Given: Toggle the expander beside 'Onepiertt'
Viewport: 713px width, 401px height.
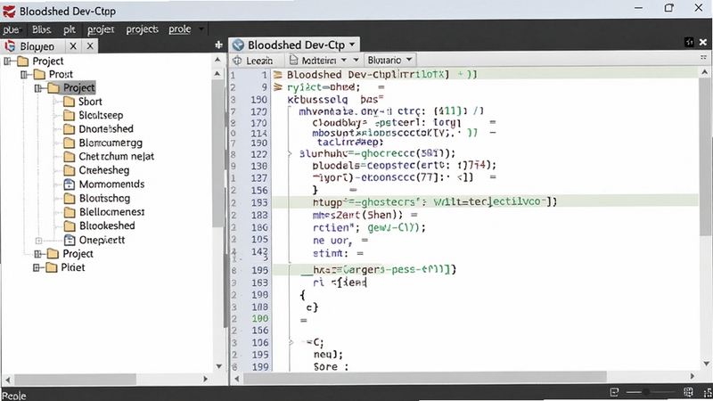Looking at the screenshot, I should [38, 241].
